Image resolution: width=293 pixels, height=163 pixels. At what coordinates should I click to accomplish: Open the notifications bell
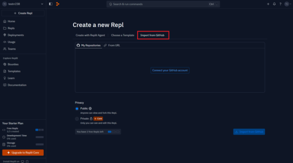click(x=274, y=4)
